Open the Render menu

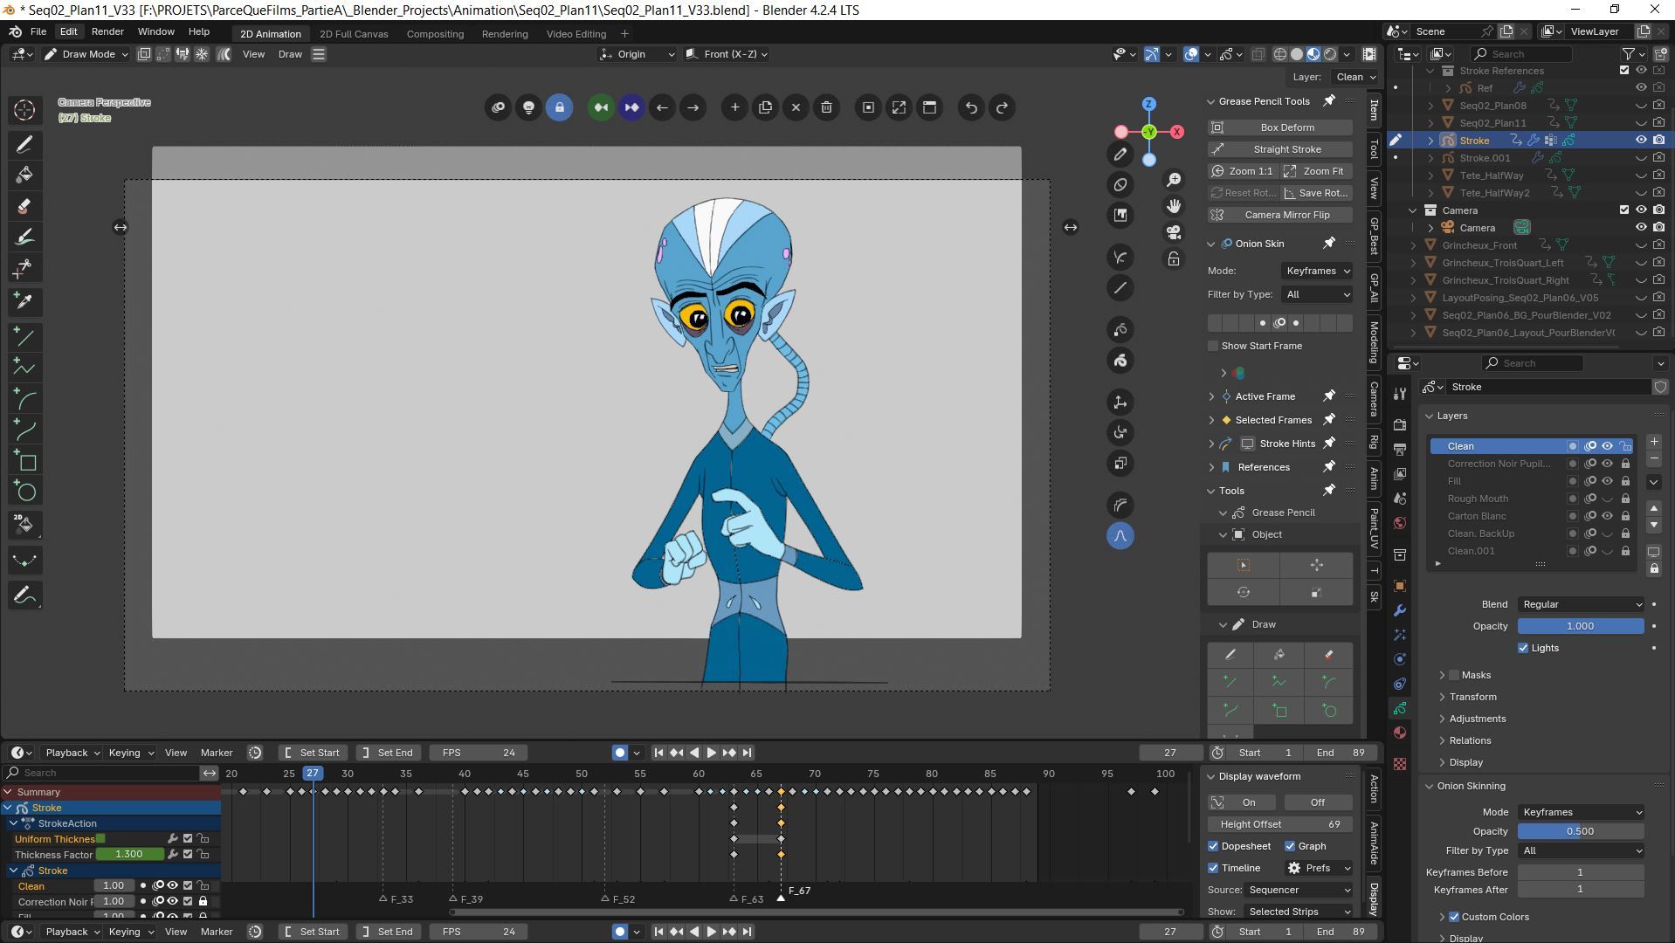pyautogui.click(x=107, y=31)
